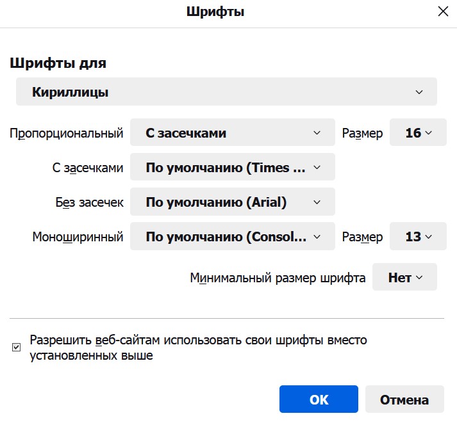This screenshot has height=425, width=457.
Task: Open the monospace font size 13 dropdown
Action: click(x=418, y=237)
